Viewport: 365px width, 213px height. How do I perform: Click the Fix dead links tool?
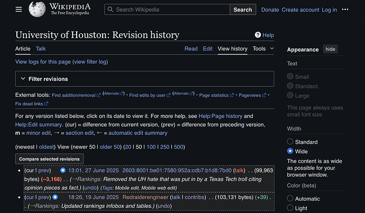pyautogui.click(x=32, y=104)
